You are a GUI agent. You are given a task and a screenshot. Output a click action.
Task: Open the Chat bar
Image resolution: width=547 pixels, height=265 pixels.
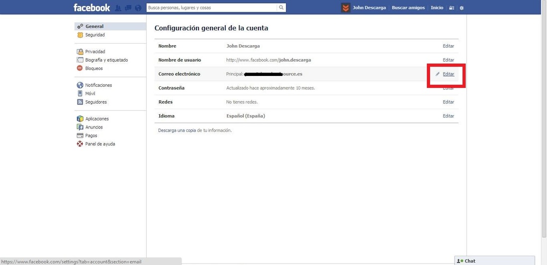(x=494, y=261)
